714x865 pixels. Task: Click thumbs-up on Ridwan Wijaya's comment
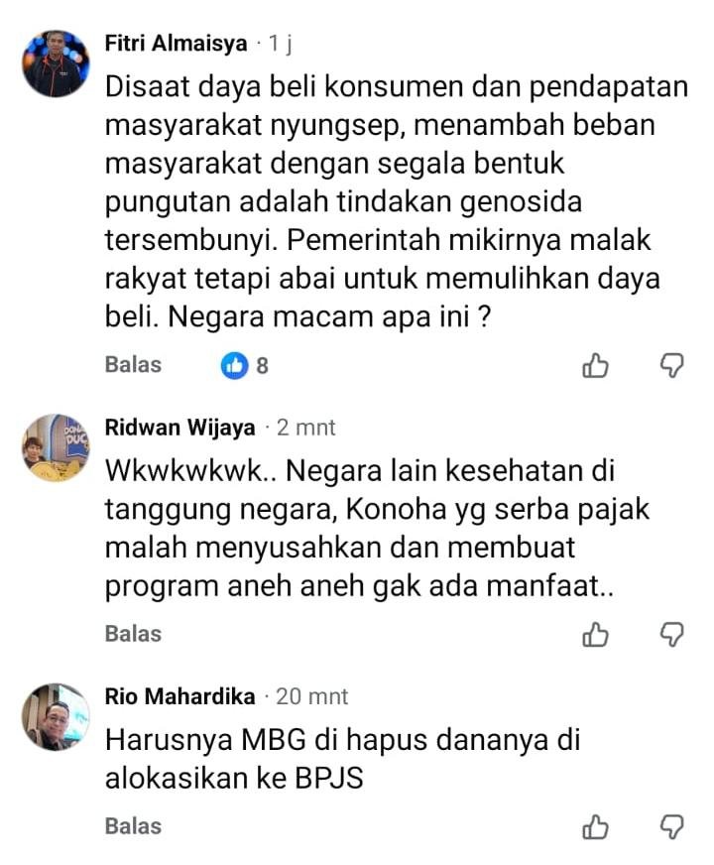pos(595,635)
